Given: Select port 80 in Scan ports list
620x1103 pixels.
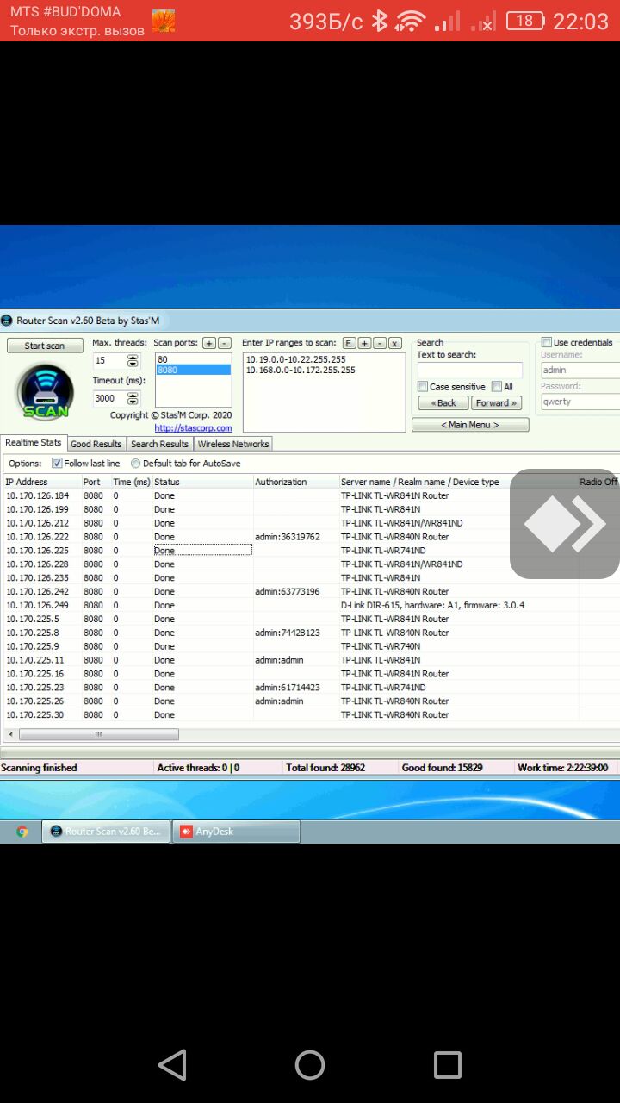Looking at the screenshot, I should pos(194,359).
